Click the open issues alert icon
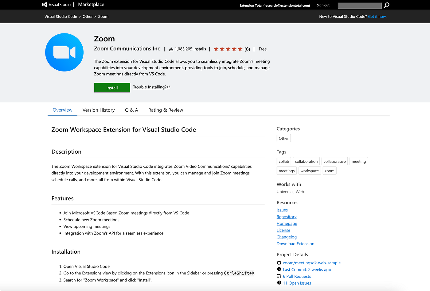Image resolution: width=430 pixels, height=291 pixels. click(x=279, y=283)
